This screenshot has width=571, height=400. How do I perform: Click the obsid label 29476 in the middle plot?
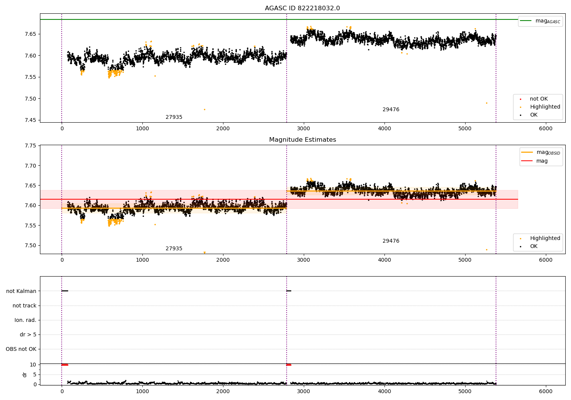click(391, 241)
